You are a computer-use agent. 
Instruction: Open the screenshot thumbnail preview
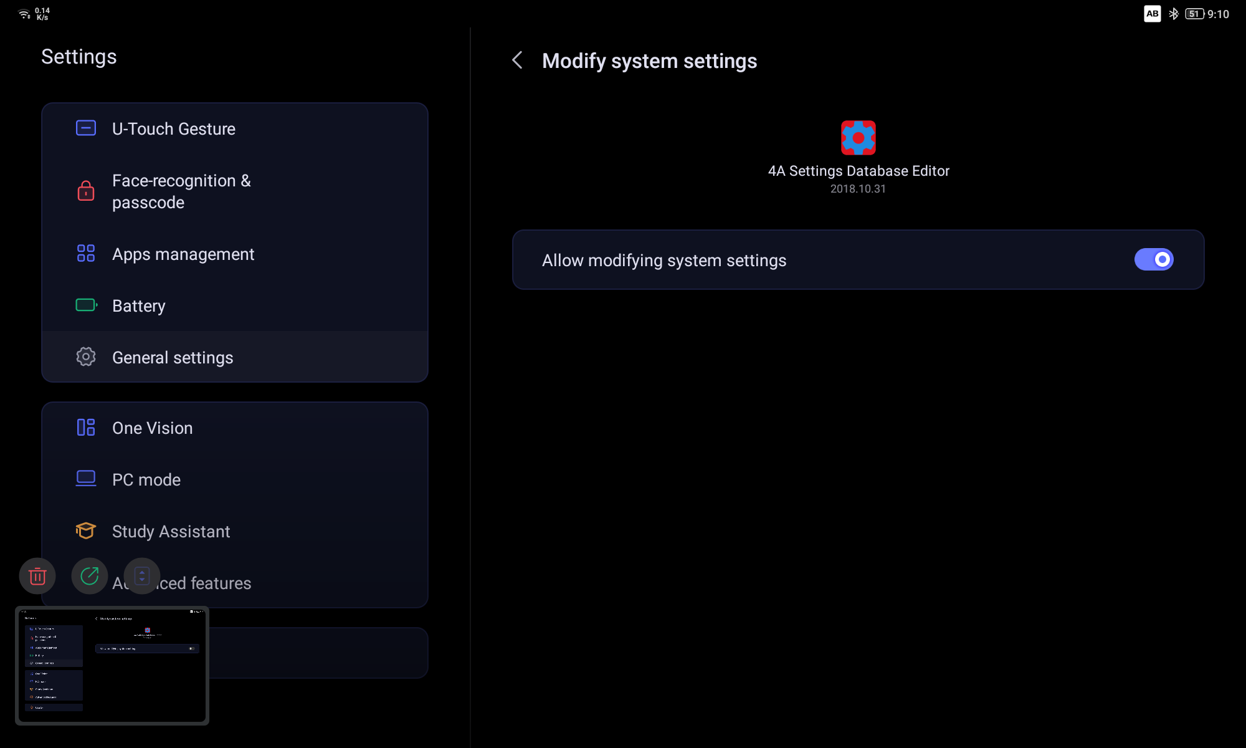pos(113,665)
